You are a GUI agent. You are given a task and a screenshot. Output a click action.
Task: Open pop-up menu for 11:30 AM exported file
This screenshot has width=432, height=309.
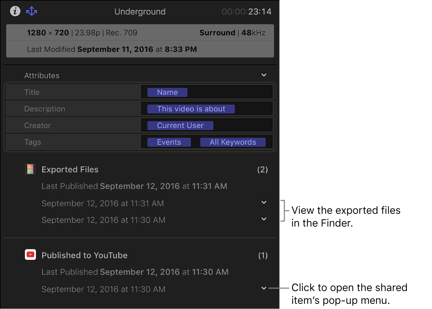click(264, 219)
